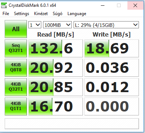Expand the 100MiB test size dropdown
The height and width of the screenshot is (133, 145).
click(x=57, y=25)
